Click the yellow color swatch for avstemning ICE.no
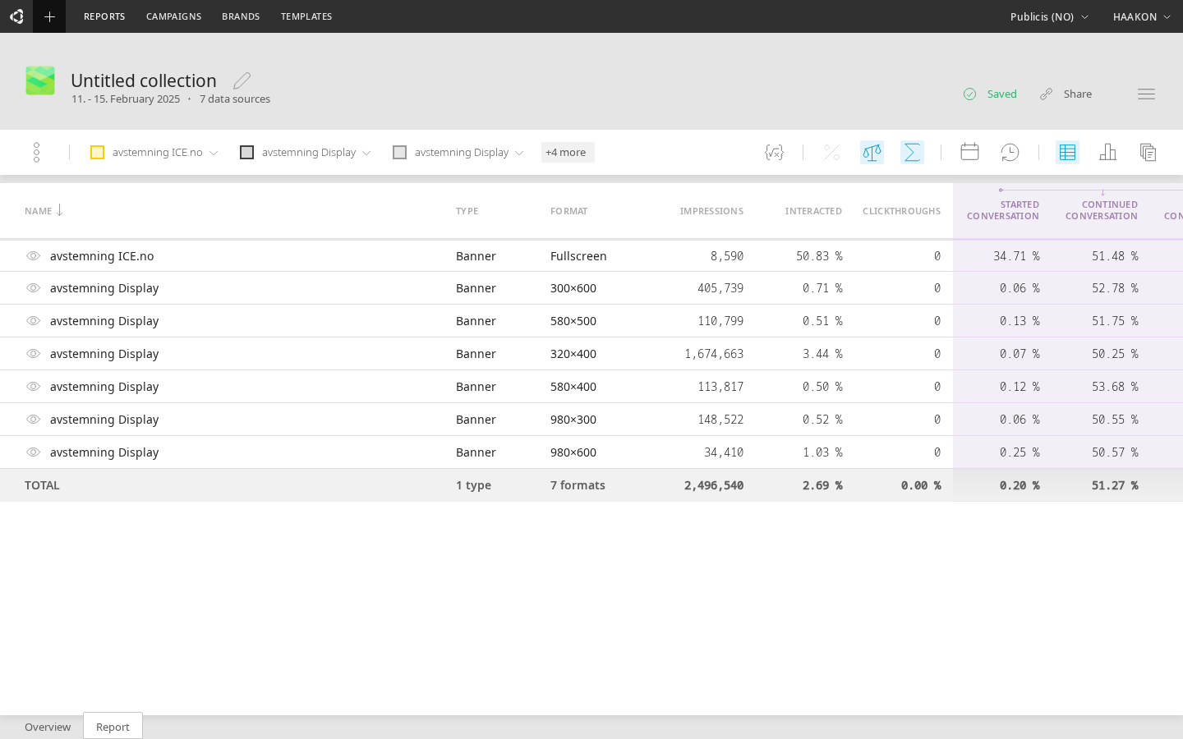Screen dimensions: 1183x739 (98, 152)
